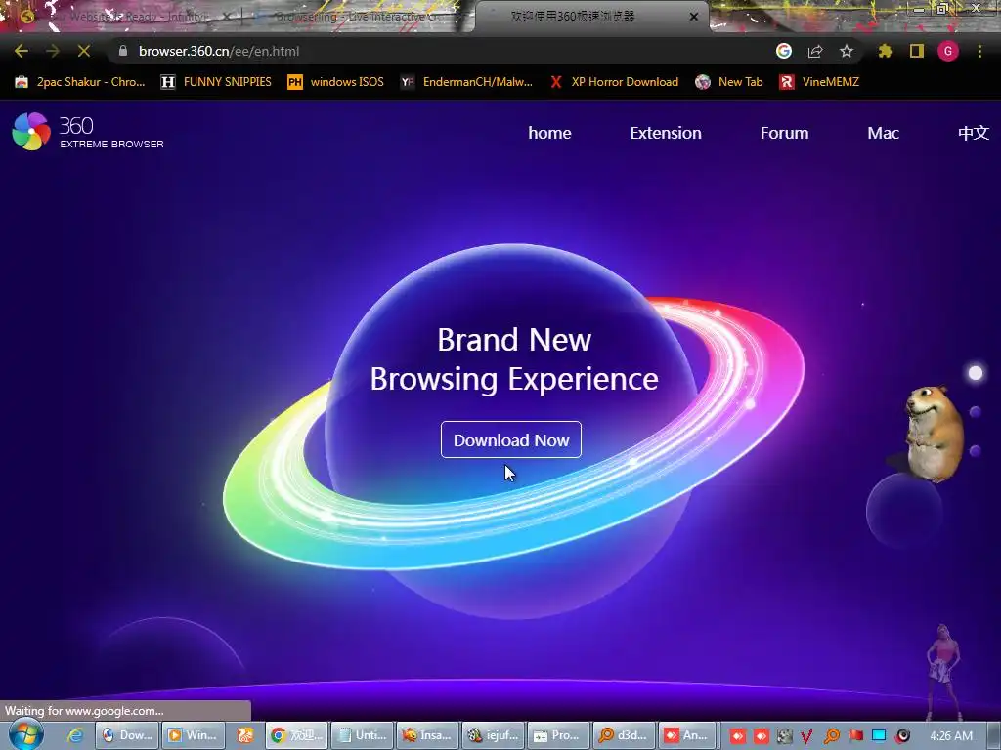Image resolution: width=1001 pixels, height=750 pixels.
Task: Open the d3d... taskbar window
Action: [624, 735]
